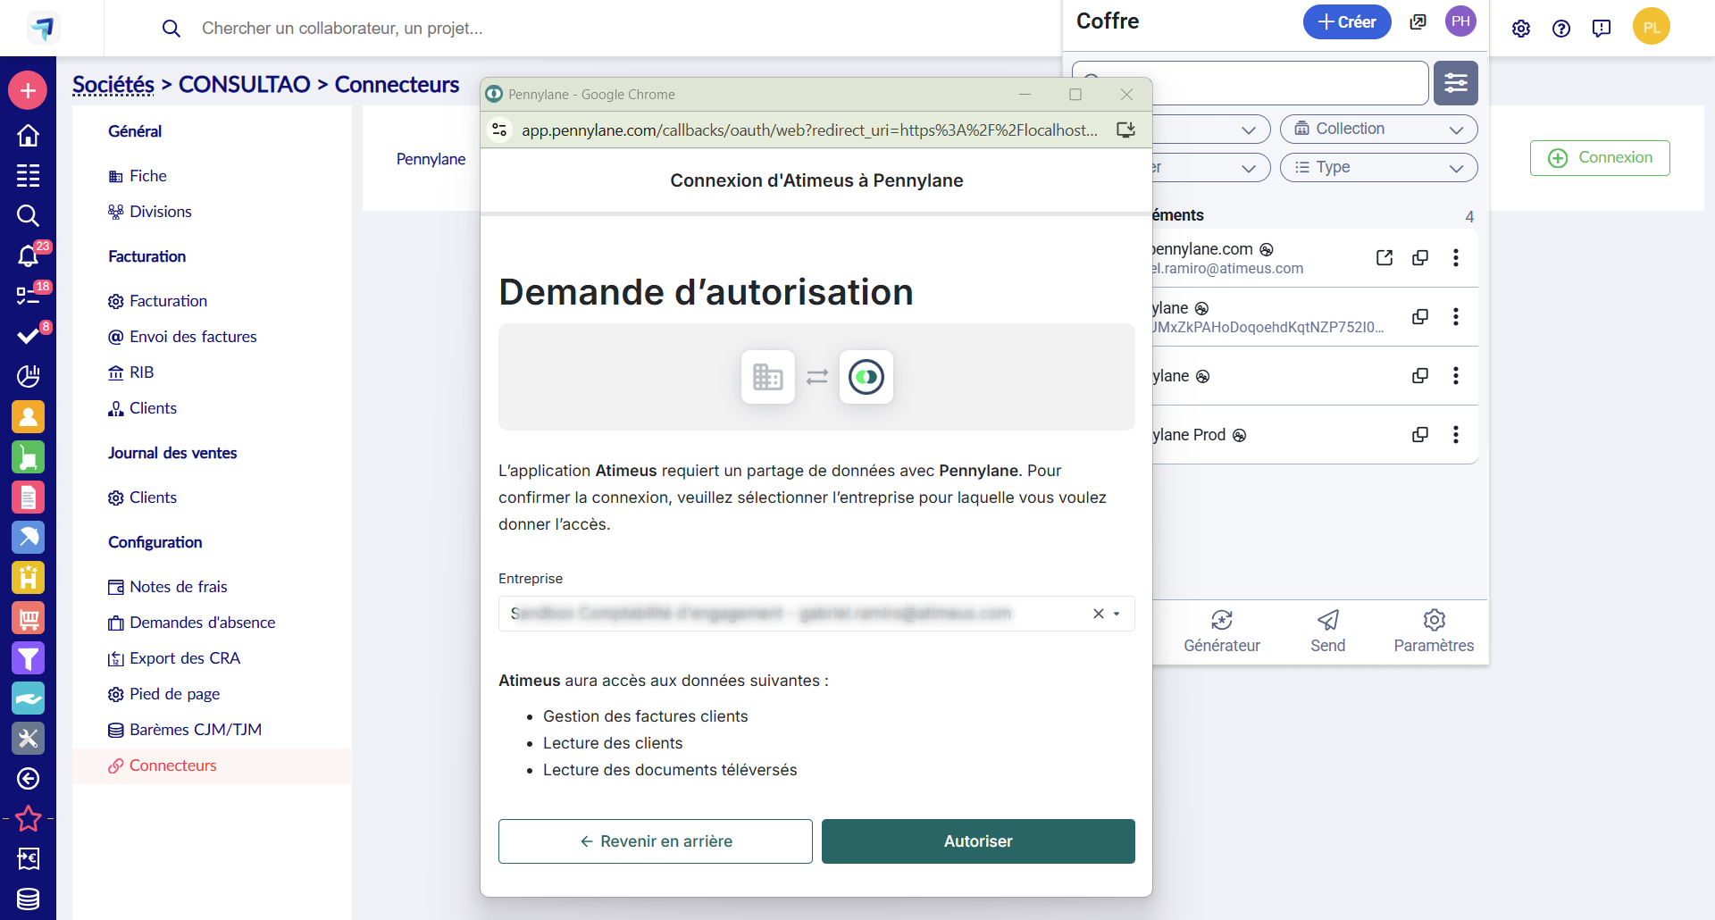Viewport: 1715px width, 920px height.
Task: Open the list view icon in the sidebar
Action: click(28, 175)
